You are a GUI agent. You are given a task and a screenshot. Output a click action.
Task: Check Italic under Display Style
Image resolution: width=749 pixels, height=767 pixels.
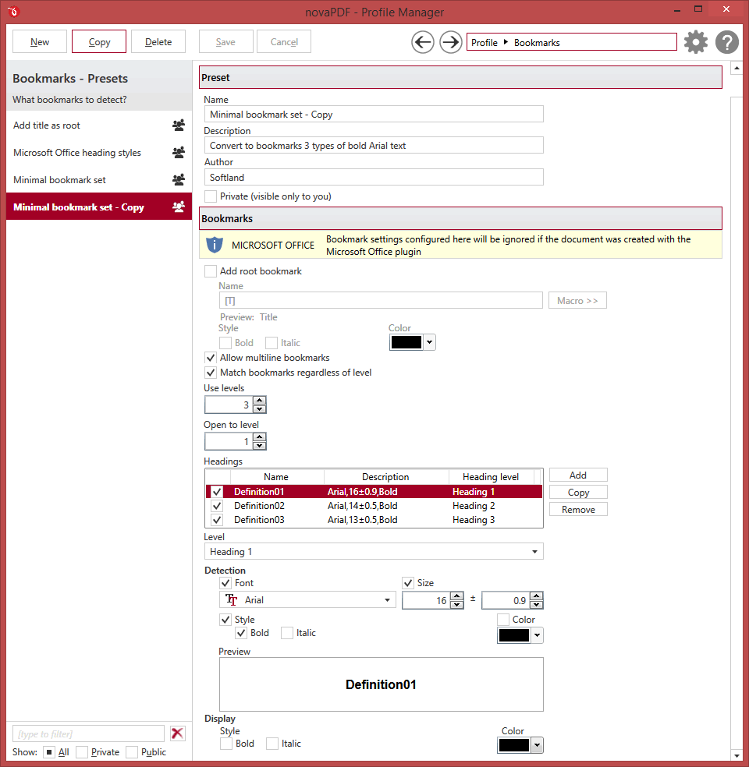pyautogui.click(x=272, y=744)
